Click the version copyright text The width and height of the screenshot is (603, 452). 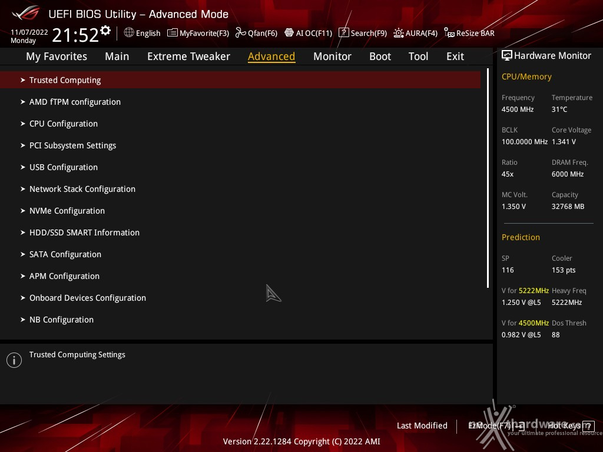[x=301, y=441]
